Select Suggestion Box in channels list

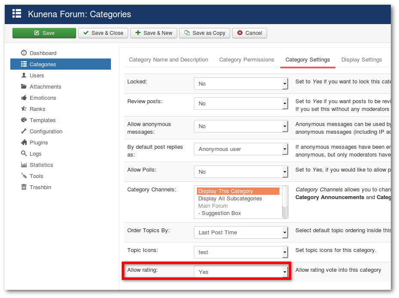click(238, 213)
